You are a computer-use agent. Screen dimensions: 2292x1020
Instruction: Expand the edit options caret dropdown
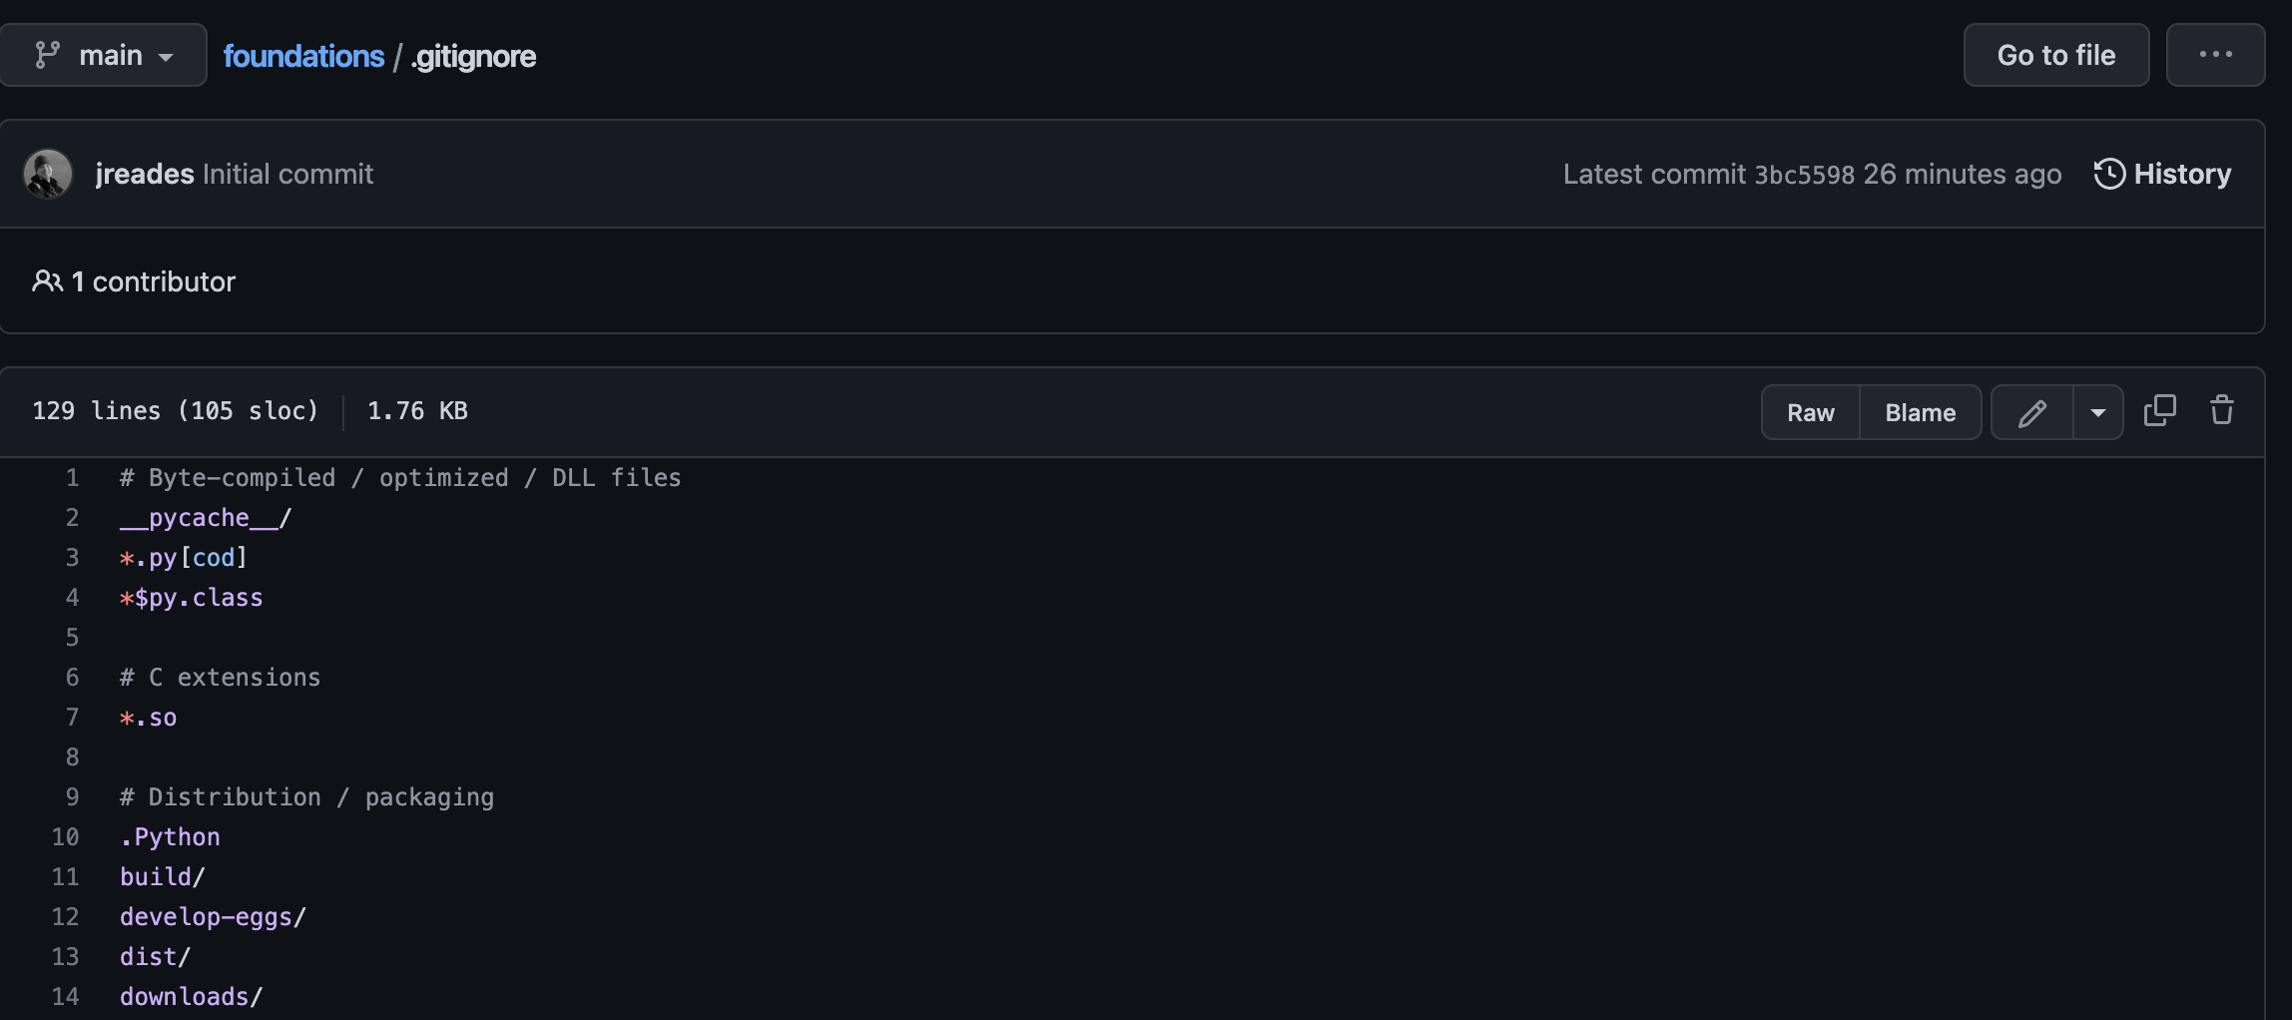(x=2098, y=412)
